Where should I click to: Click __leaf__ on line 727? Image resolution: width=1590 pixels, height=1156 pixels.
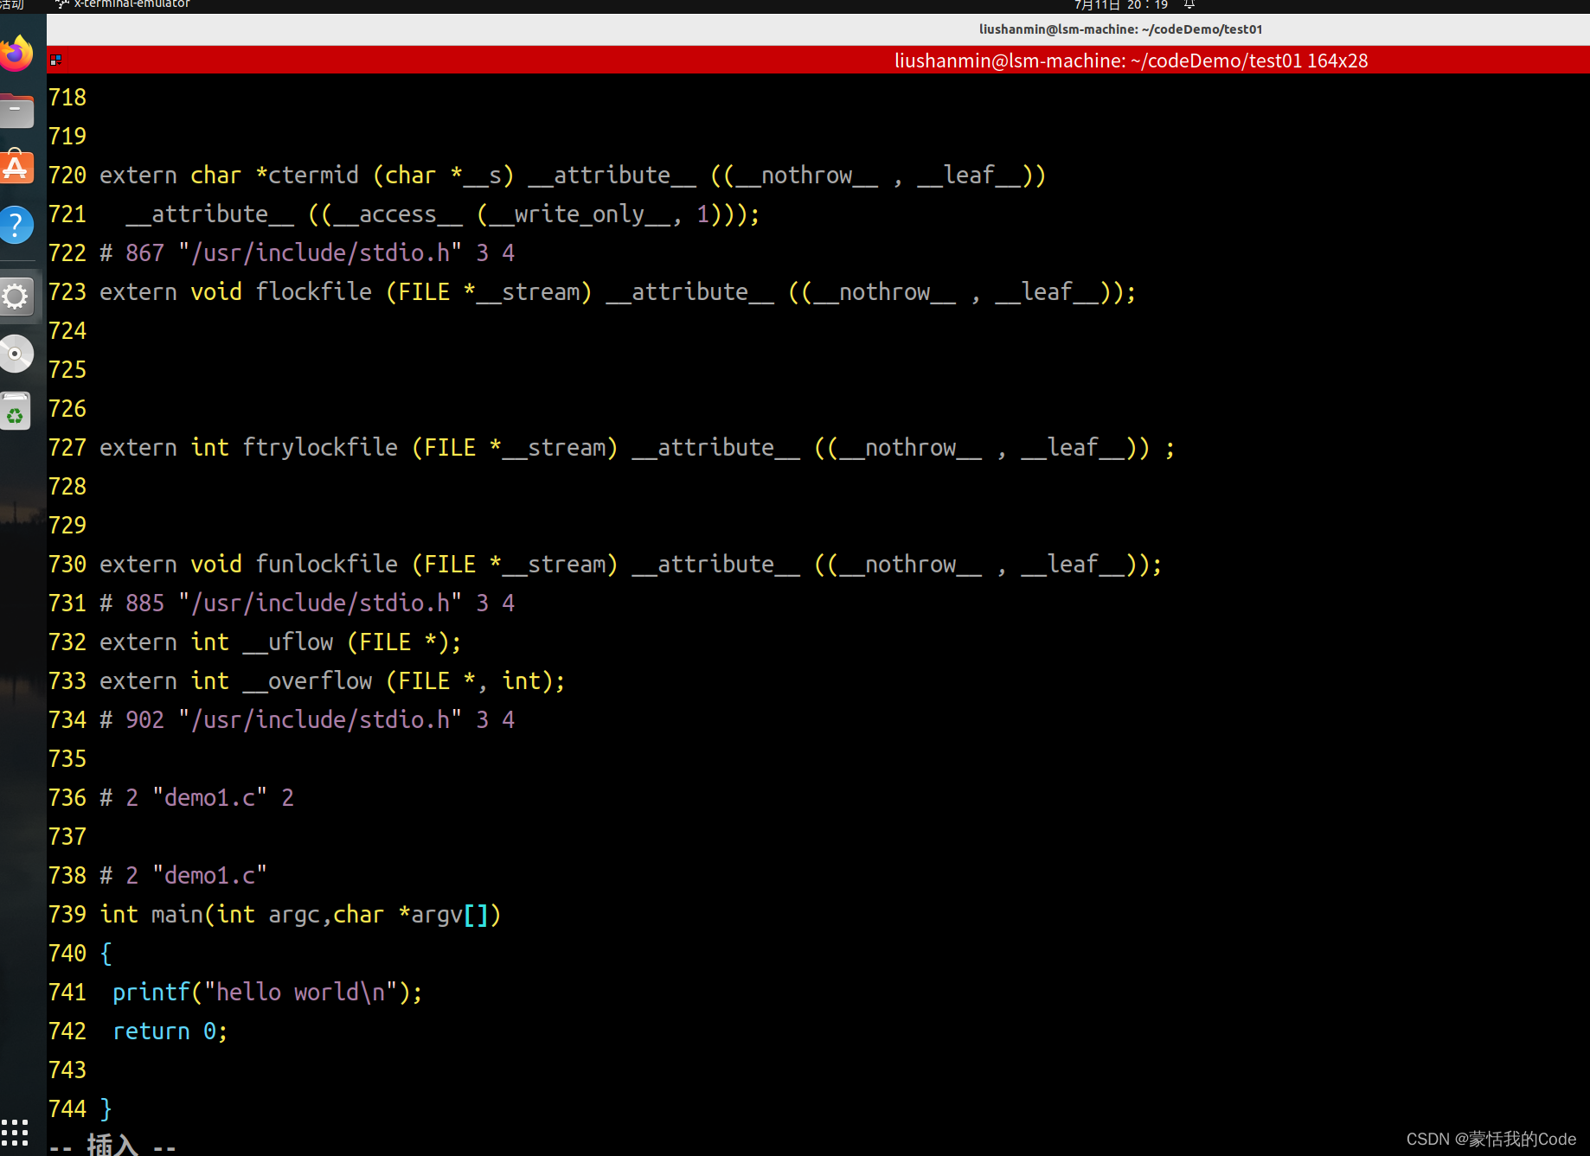pyautogui.click(x=1074, y=448)
